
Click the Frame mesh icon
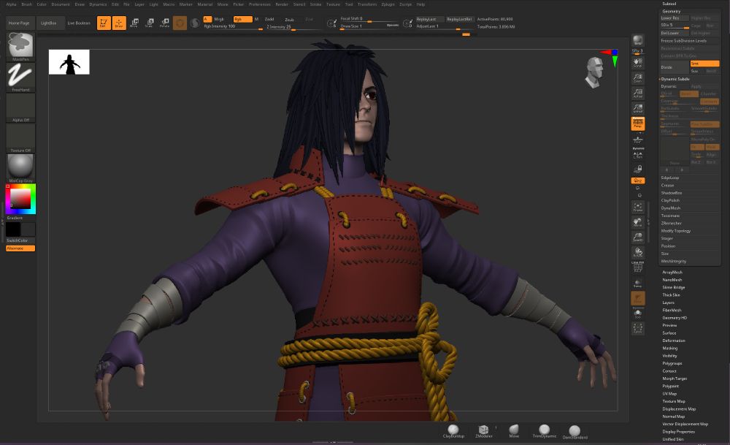(x=637, y=207)
